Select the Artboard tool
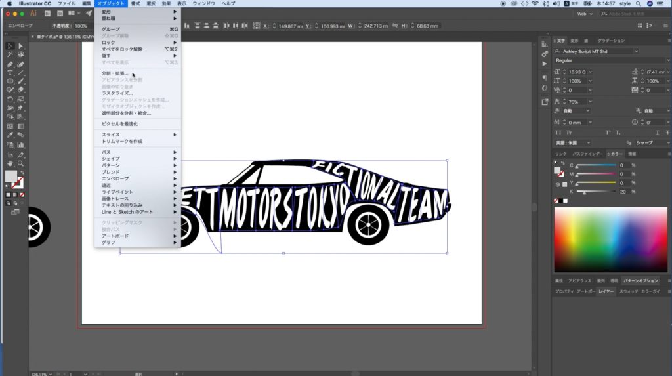This screenshot has width=672, height=376. [10, 155]
